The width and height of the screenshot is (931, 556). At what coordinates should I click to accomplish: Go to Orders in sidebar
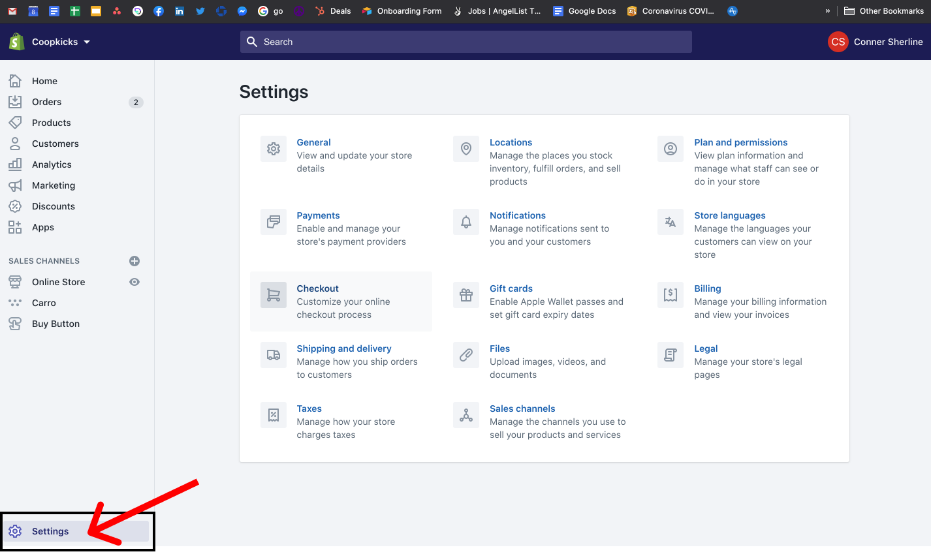click(46, 102)
